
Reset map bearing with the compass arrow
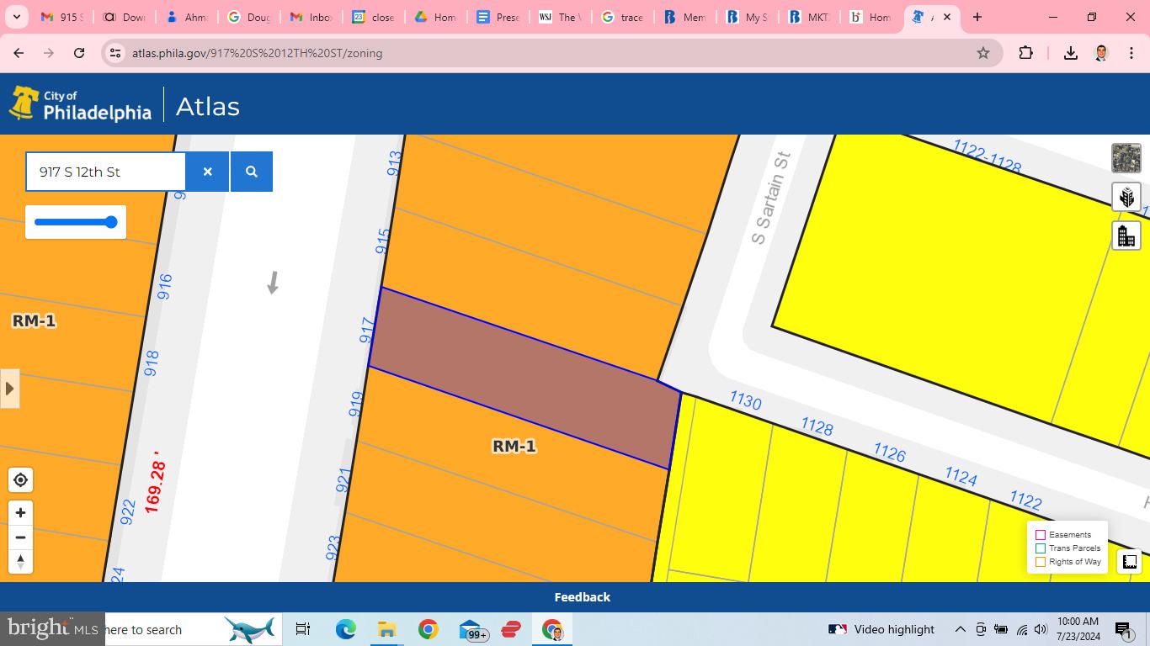(20, 561)
